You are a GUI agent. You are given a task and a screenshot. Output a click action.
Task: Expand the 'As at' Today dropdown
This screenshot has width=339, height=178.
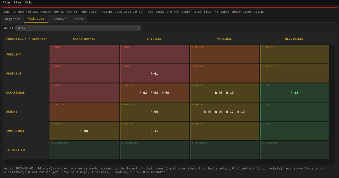(78, 28)
